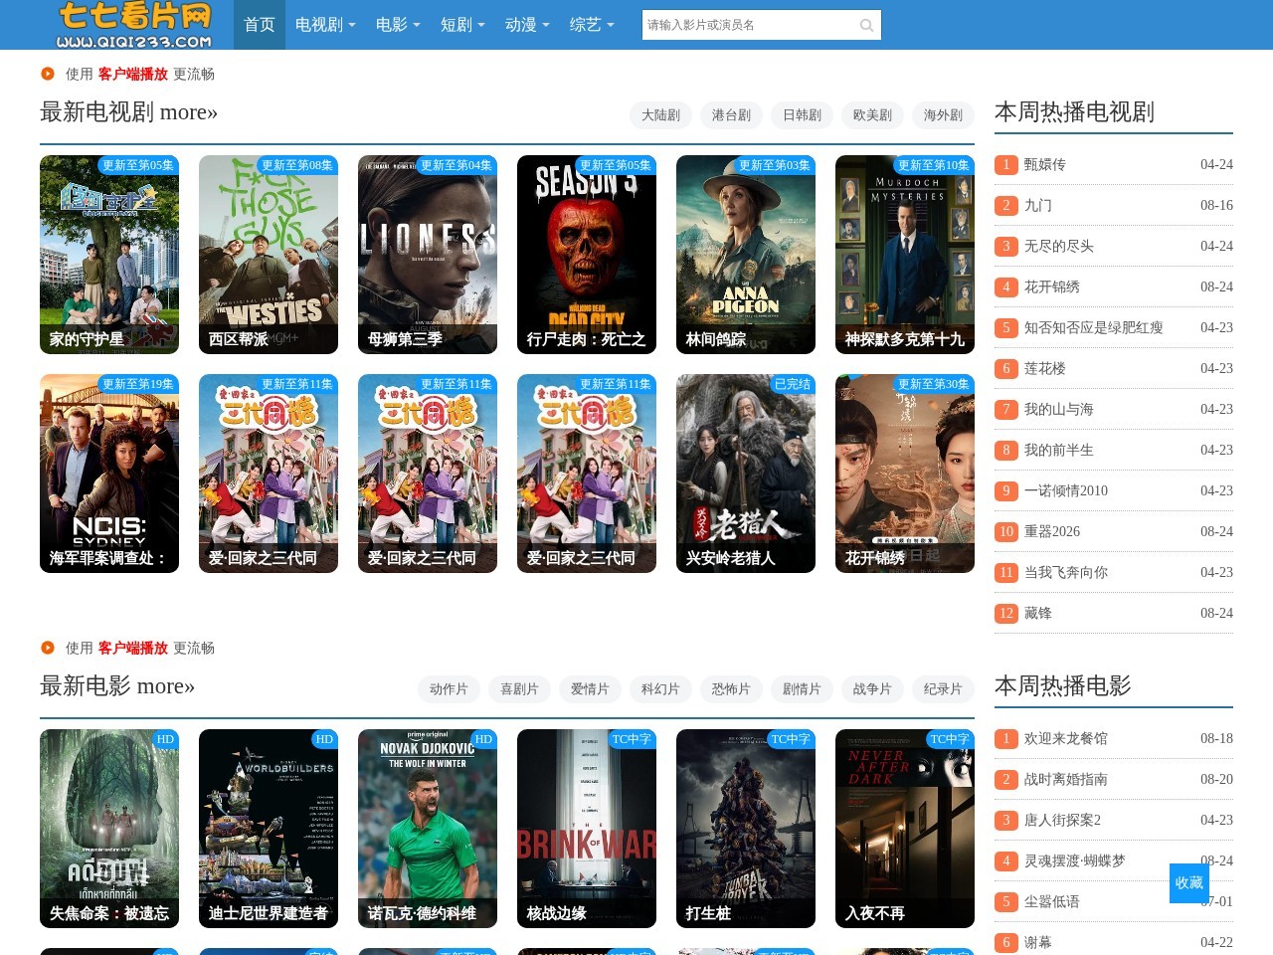Viewport: 1273px width, 955px height.
Task: Open the 兴安岭老猎人 poster
Action: (x=746, y=474)
